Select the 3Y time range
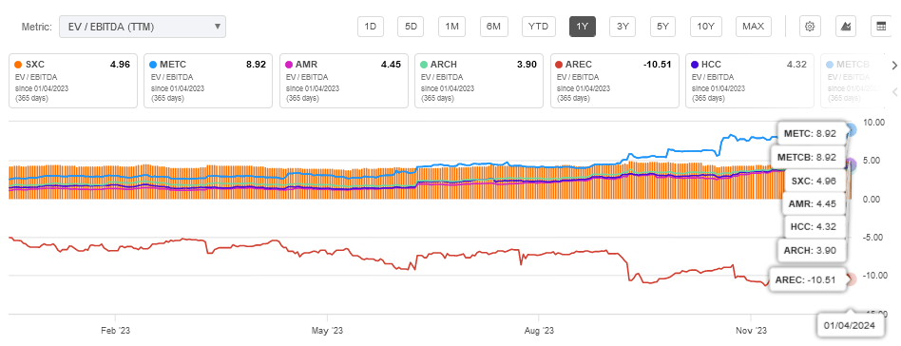Image resolution: width=901 pixels, height=346 pixels. (623, 27)
